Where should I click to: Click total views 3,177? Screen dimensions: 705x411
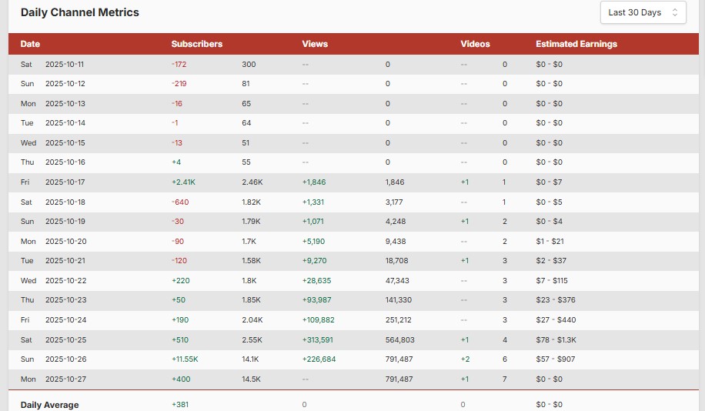394,202
